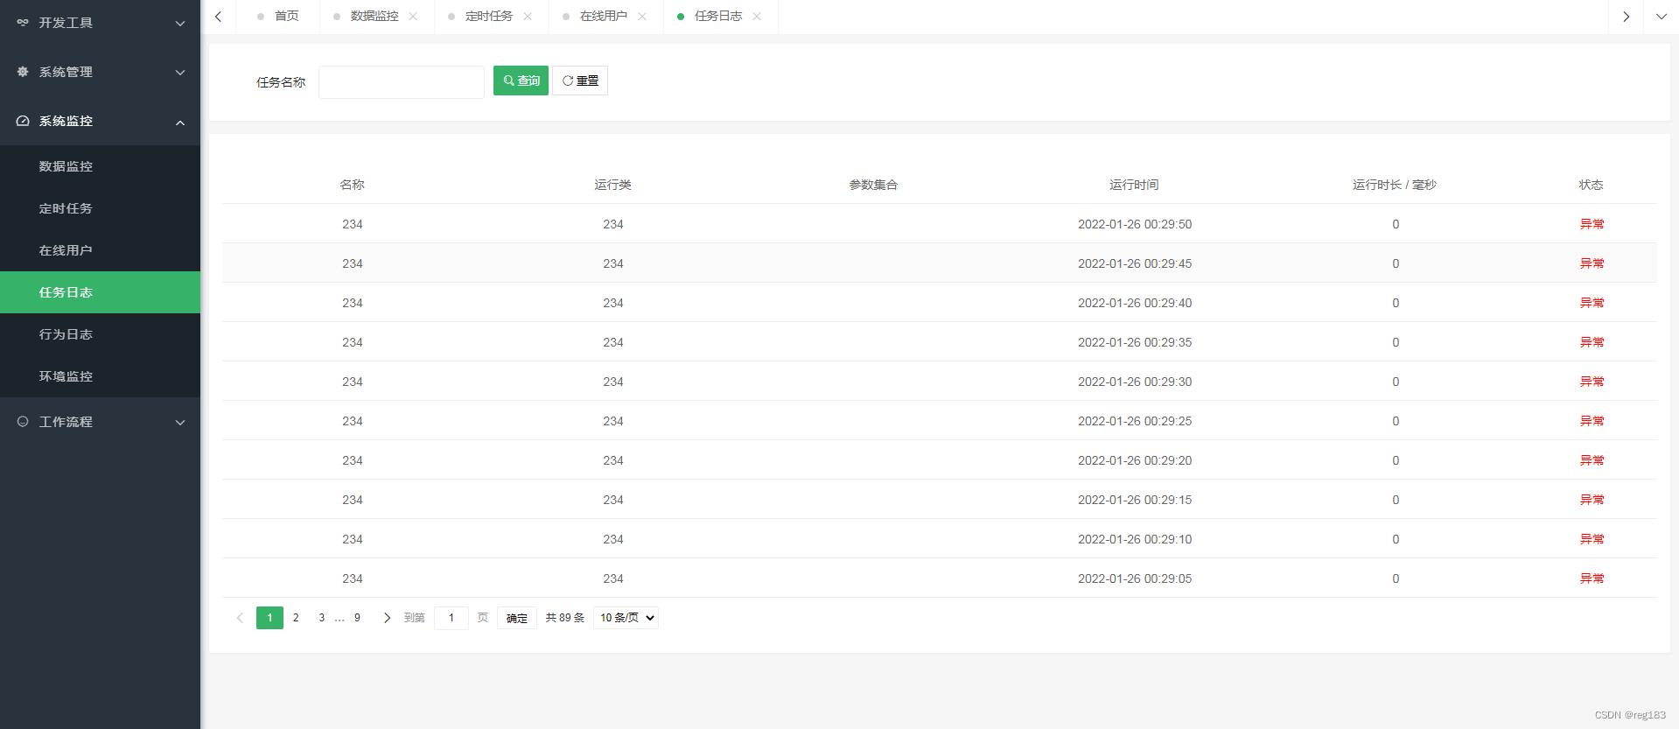Collapse the 系统监控 menu chevron
Viewport: 1679px width, 729px height.
[x=180, y=123]
